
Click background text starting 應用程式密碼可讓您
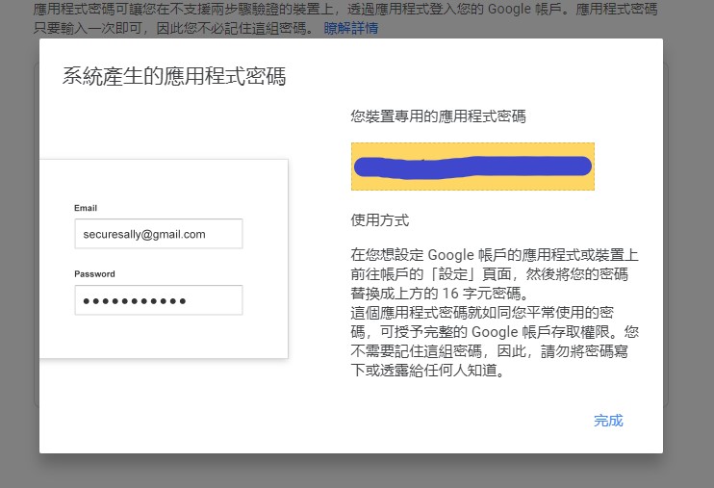click(x=345, y=18)
